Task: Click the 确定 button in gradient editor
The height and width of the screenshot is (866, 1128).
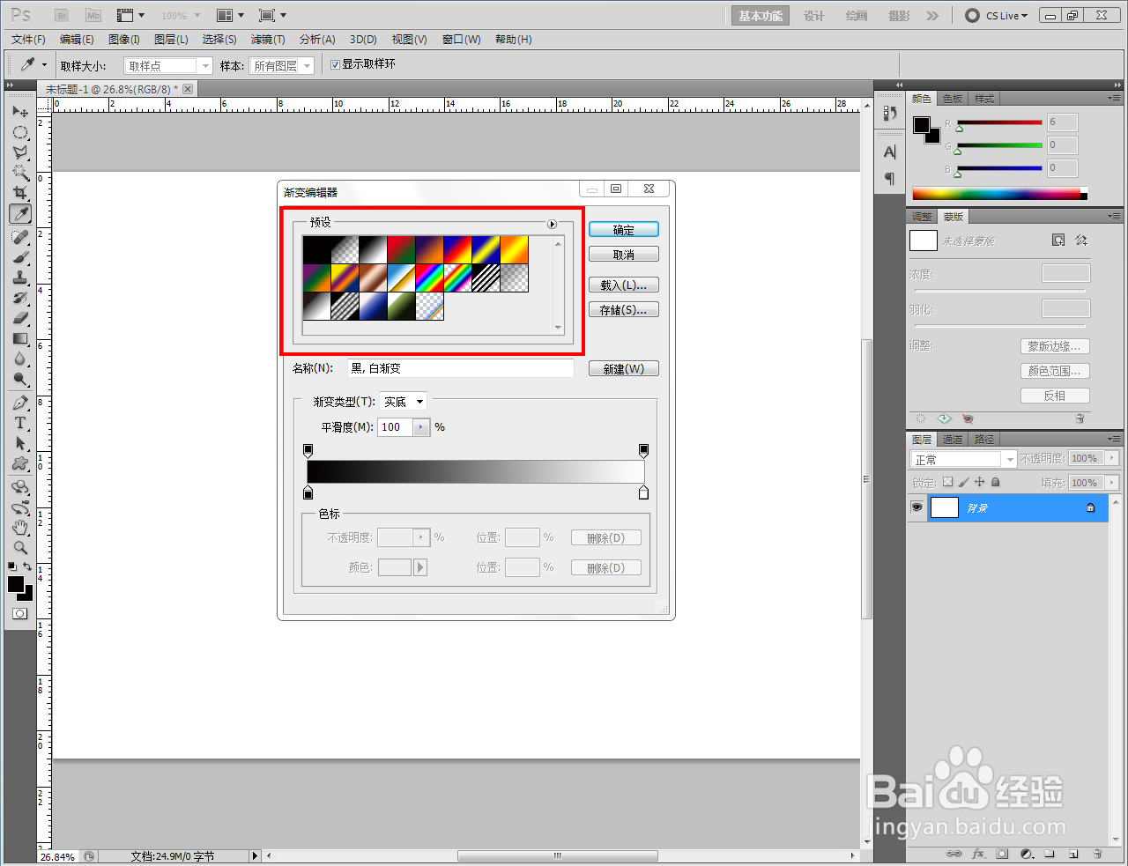Action: [624, 230]
